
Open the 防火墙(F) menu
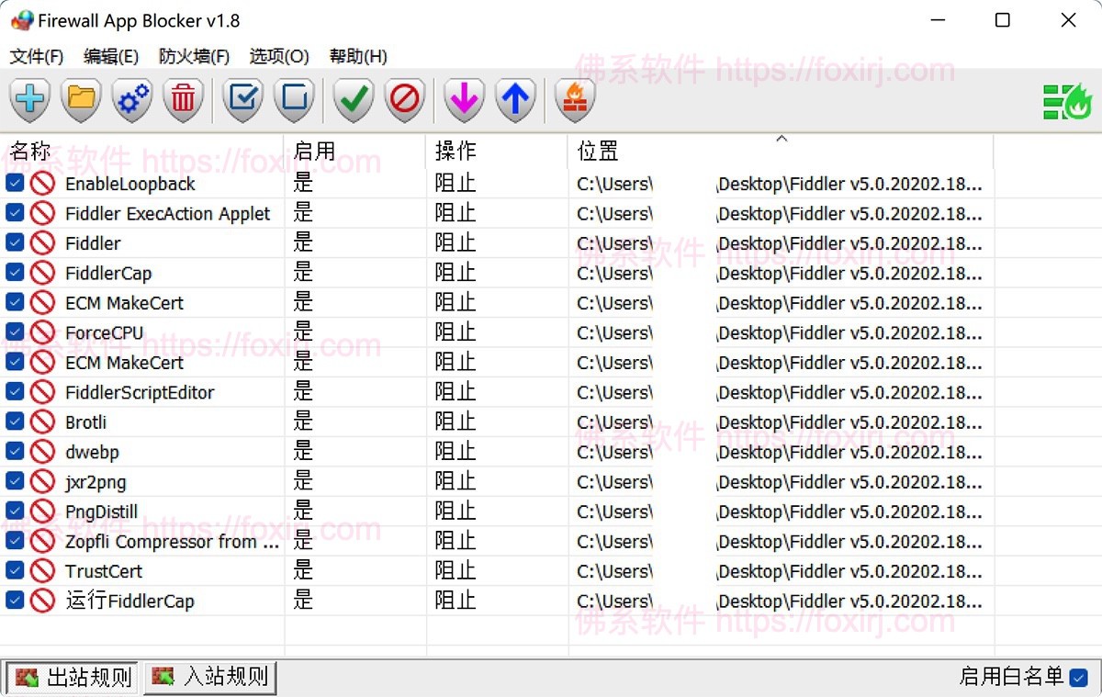point(193,56)
